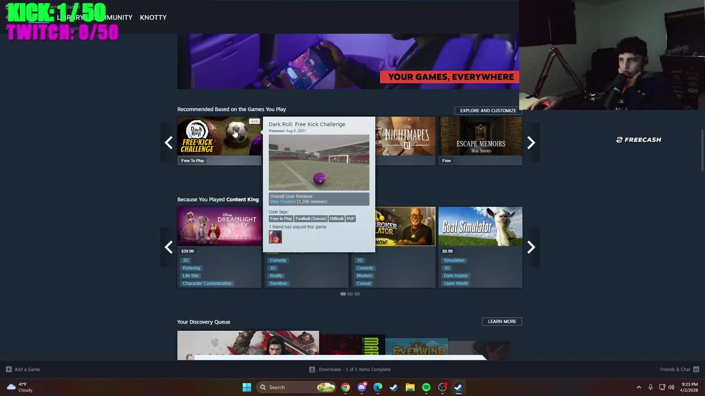Image resolution: width=705 pixels, height=396 pixels.
Task: Open network settings from system tray
Action: (662, 387)
